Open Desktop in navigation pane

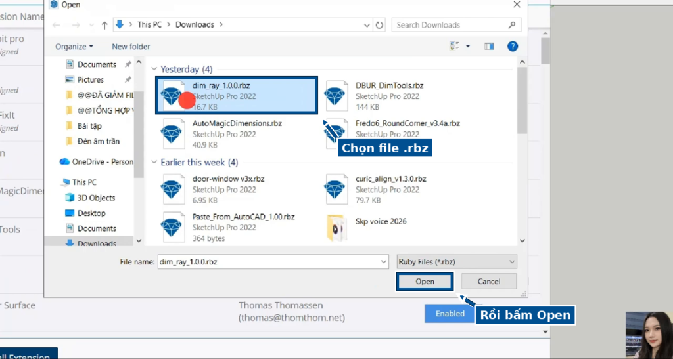tap(85, 213)
